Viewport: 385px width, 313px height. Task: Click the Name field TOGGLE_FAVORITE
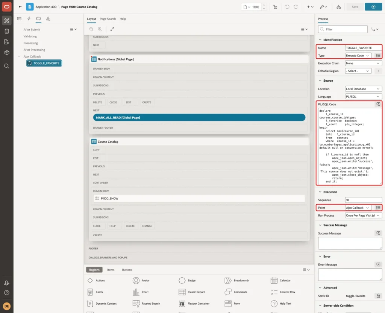(364, 48)
